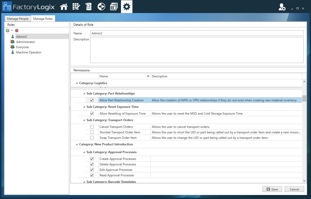This screenshot has width=311, height=199.
Task: Check the Shorted Transport Order Item permission
Action: pyautogui.click(x=92, y=132)
